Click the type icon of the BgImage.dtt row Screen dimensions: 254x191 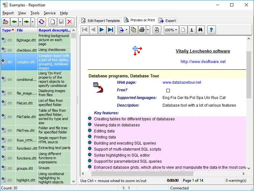[x=4, y=40]
